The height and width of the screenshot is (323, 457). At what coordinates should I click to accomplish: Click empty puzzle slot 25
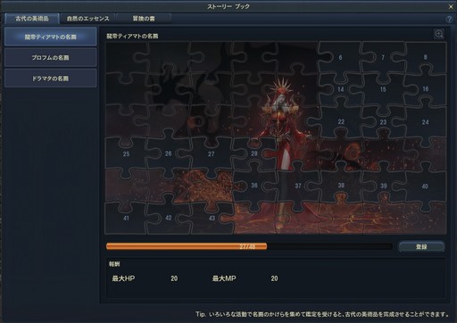(126, 153)
